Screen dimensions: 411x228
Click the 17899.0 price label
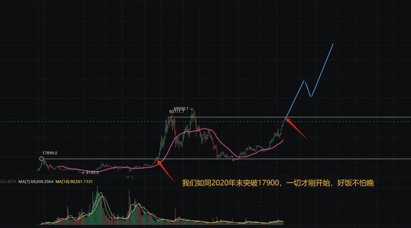tap(50, 153)
